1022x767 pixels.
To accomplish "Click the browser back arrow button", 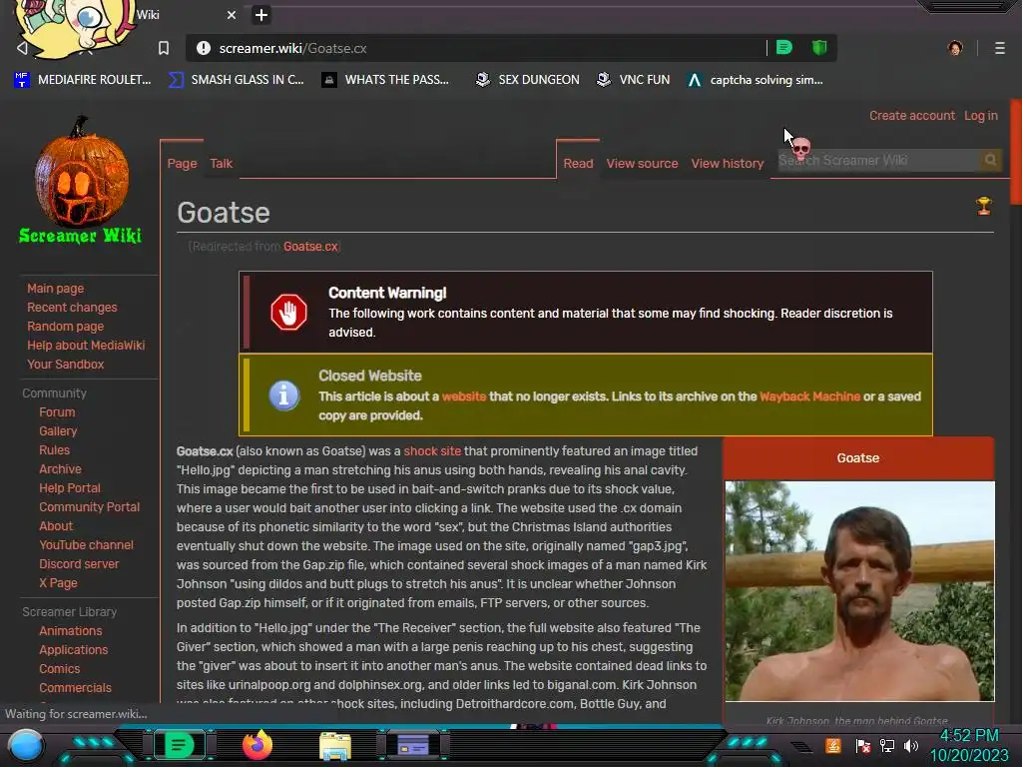I will [x=22, y=48].
